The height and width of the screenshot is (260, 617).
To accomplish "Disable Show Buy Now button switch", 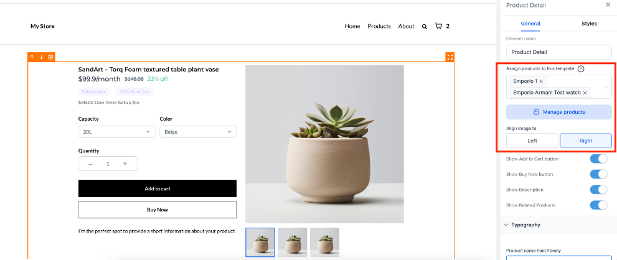I will point(598,174).
